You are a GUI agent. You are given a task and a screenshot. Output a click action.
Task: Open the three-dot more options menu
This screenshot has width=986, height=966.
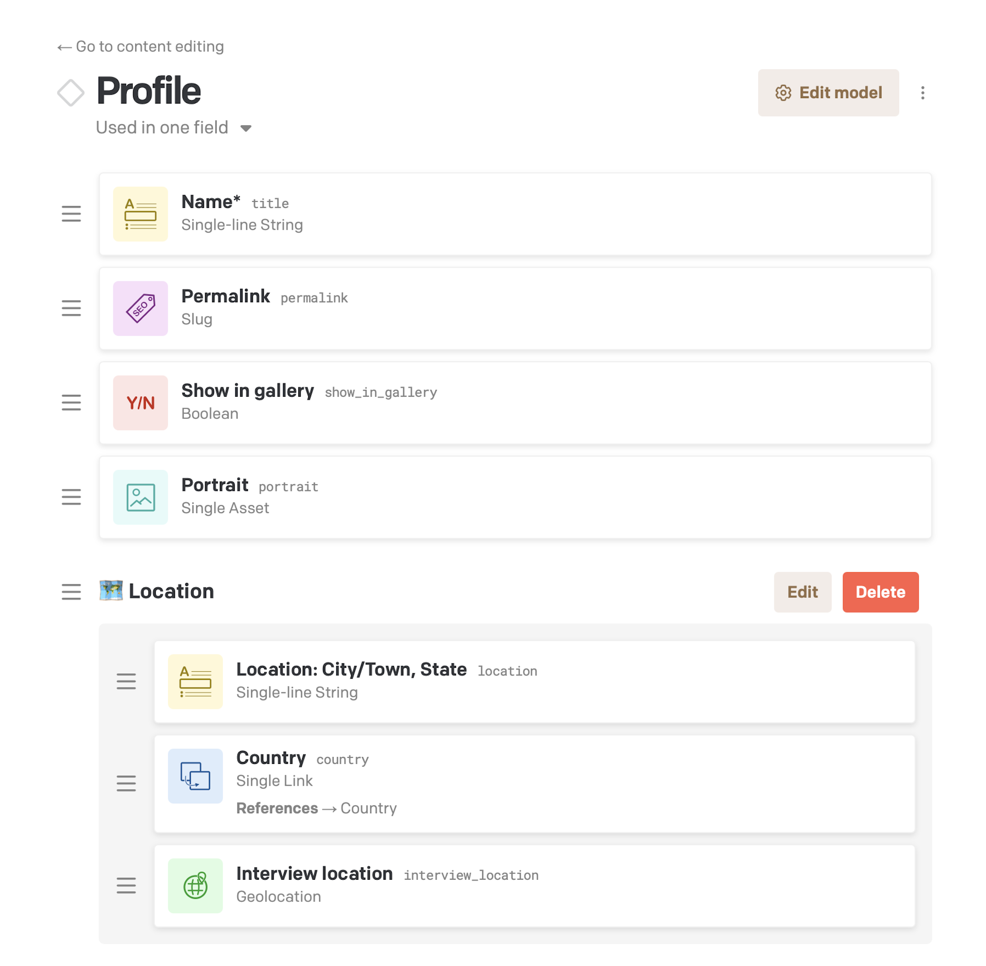coord(922,93)
